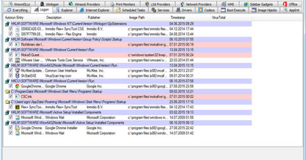The height and width of the screenshot is (160, 306).
Task: Open the Image Hijacks tab
Action: (x=264, y=10)
